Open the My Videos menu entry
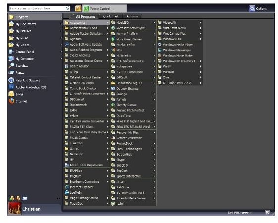Screen dimensions: 278x223 point(35,45)
